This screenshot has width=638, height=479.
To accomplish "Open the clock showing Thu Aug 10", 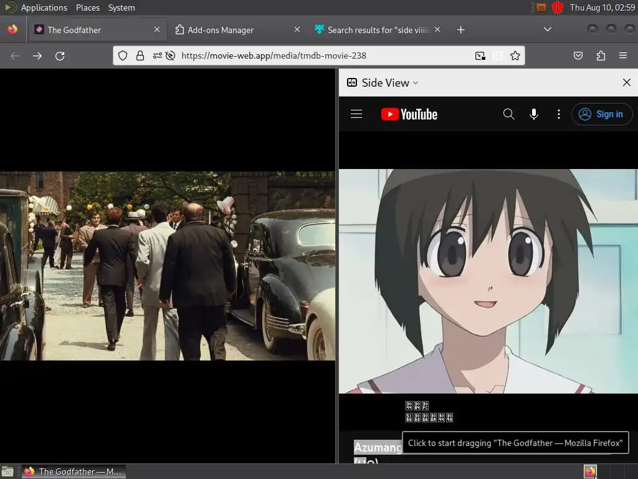I will [602, 7].
